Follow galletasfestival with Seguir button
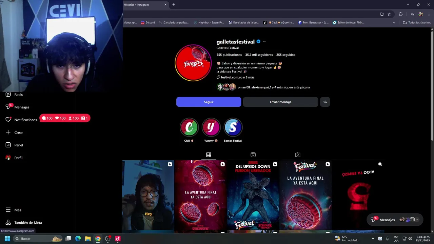The width and height of the screenshot is (434, 244). click(209, 102)
